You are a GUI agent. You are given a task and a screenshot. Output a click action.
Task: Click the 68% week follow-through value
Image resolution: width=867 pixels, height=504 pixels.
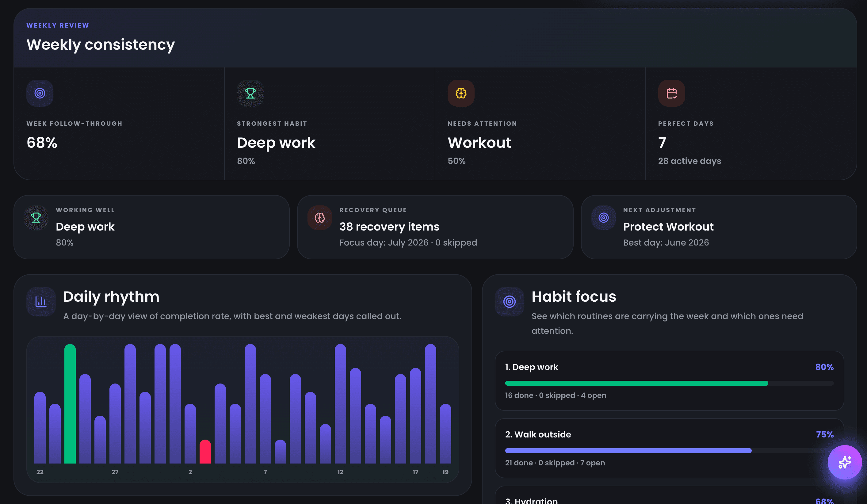(x=42, y=143)
